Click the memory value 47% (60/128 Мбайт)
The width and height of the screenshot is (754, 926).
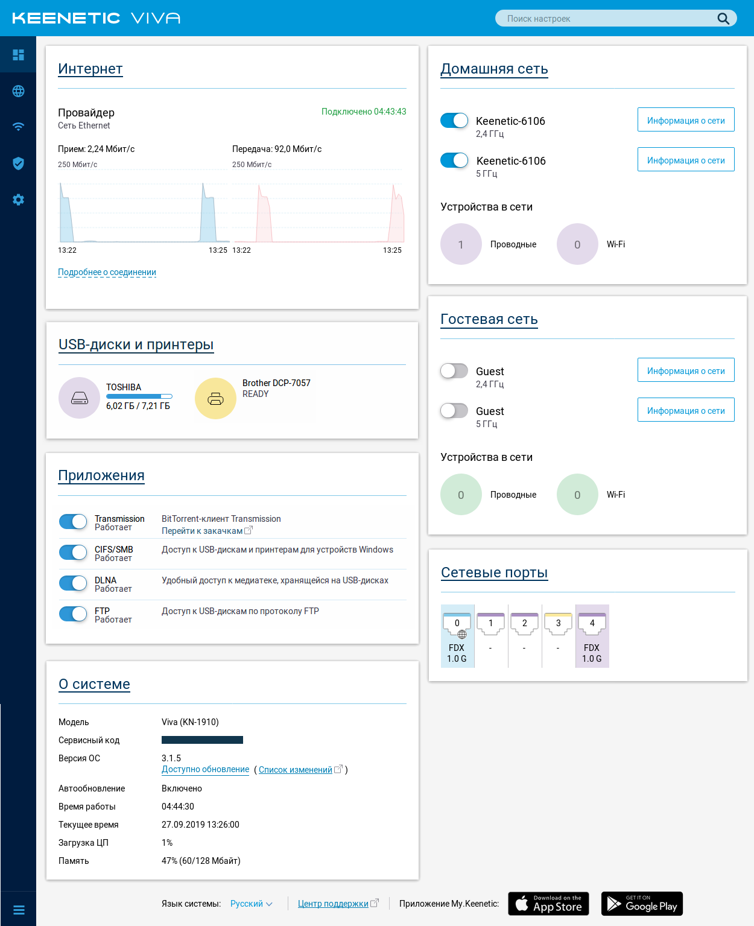[x=201, y=861]
